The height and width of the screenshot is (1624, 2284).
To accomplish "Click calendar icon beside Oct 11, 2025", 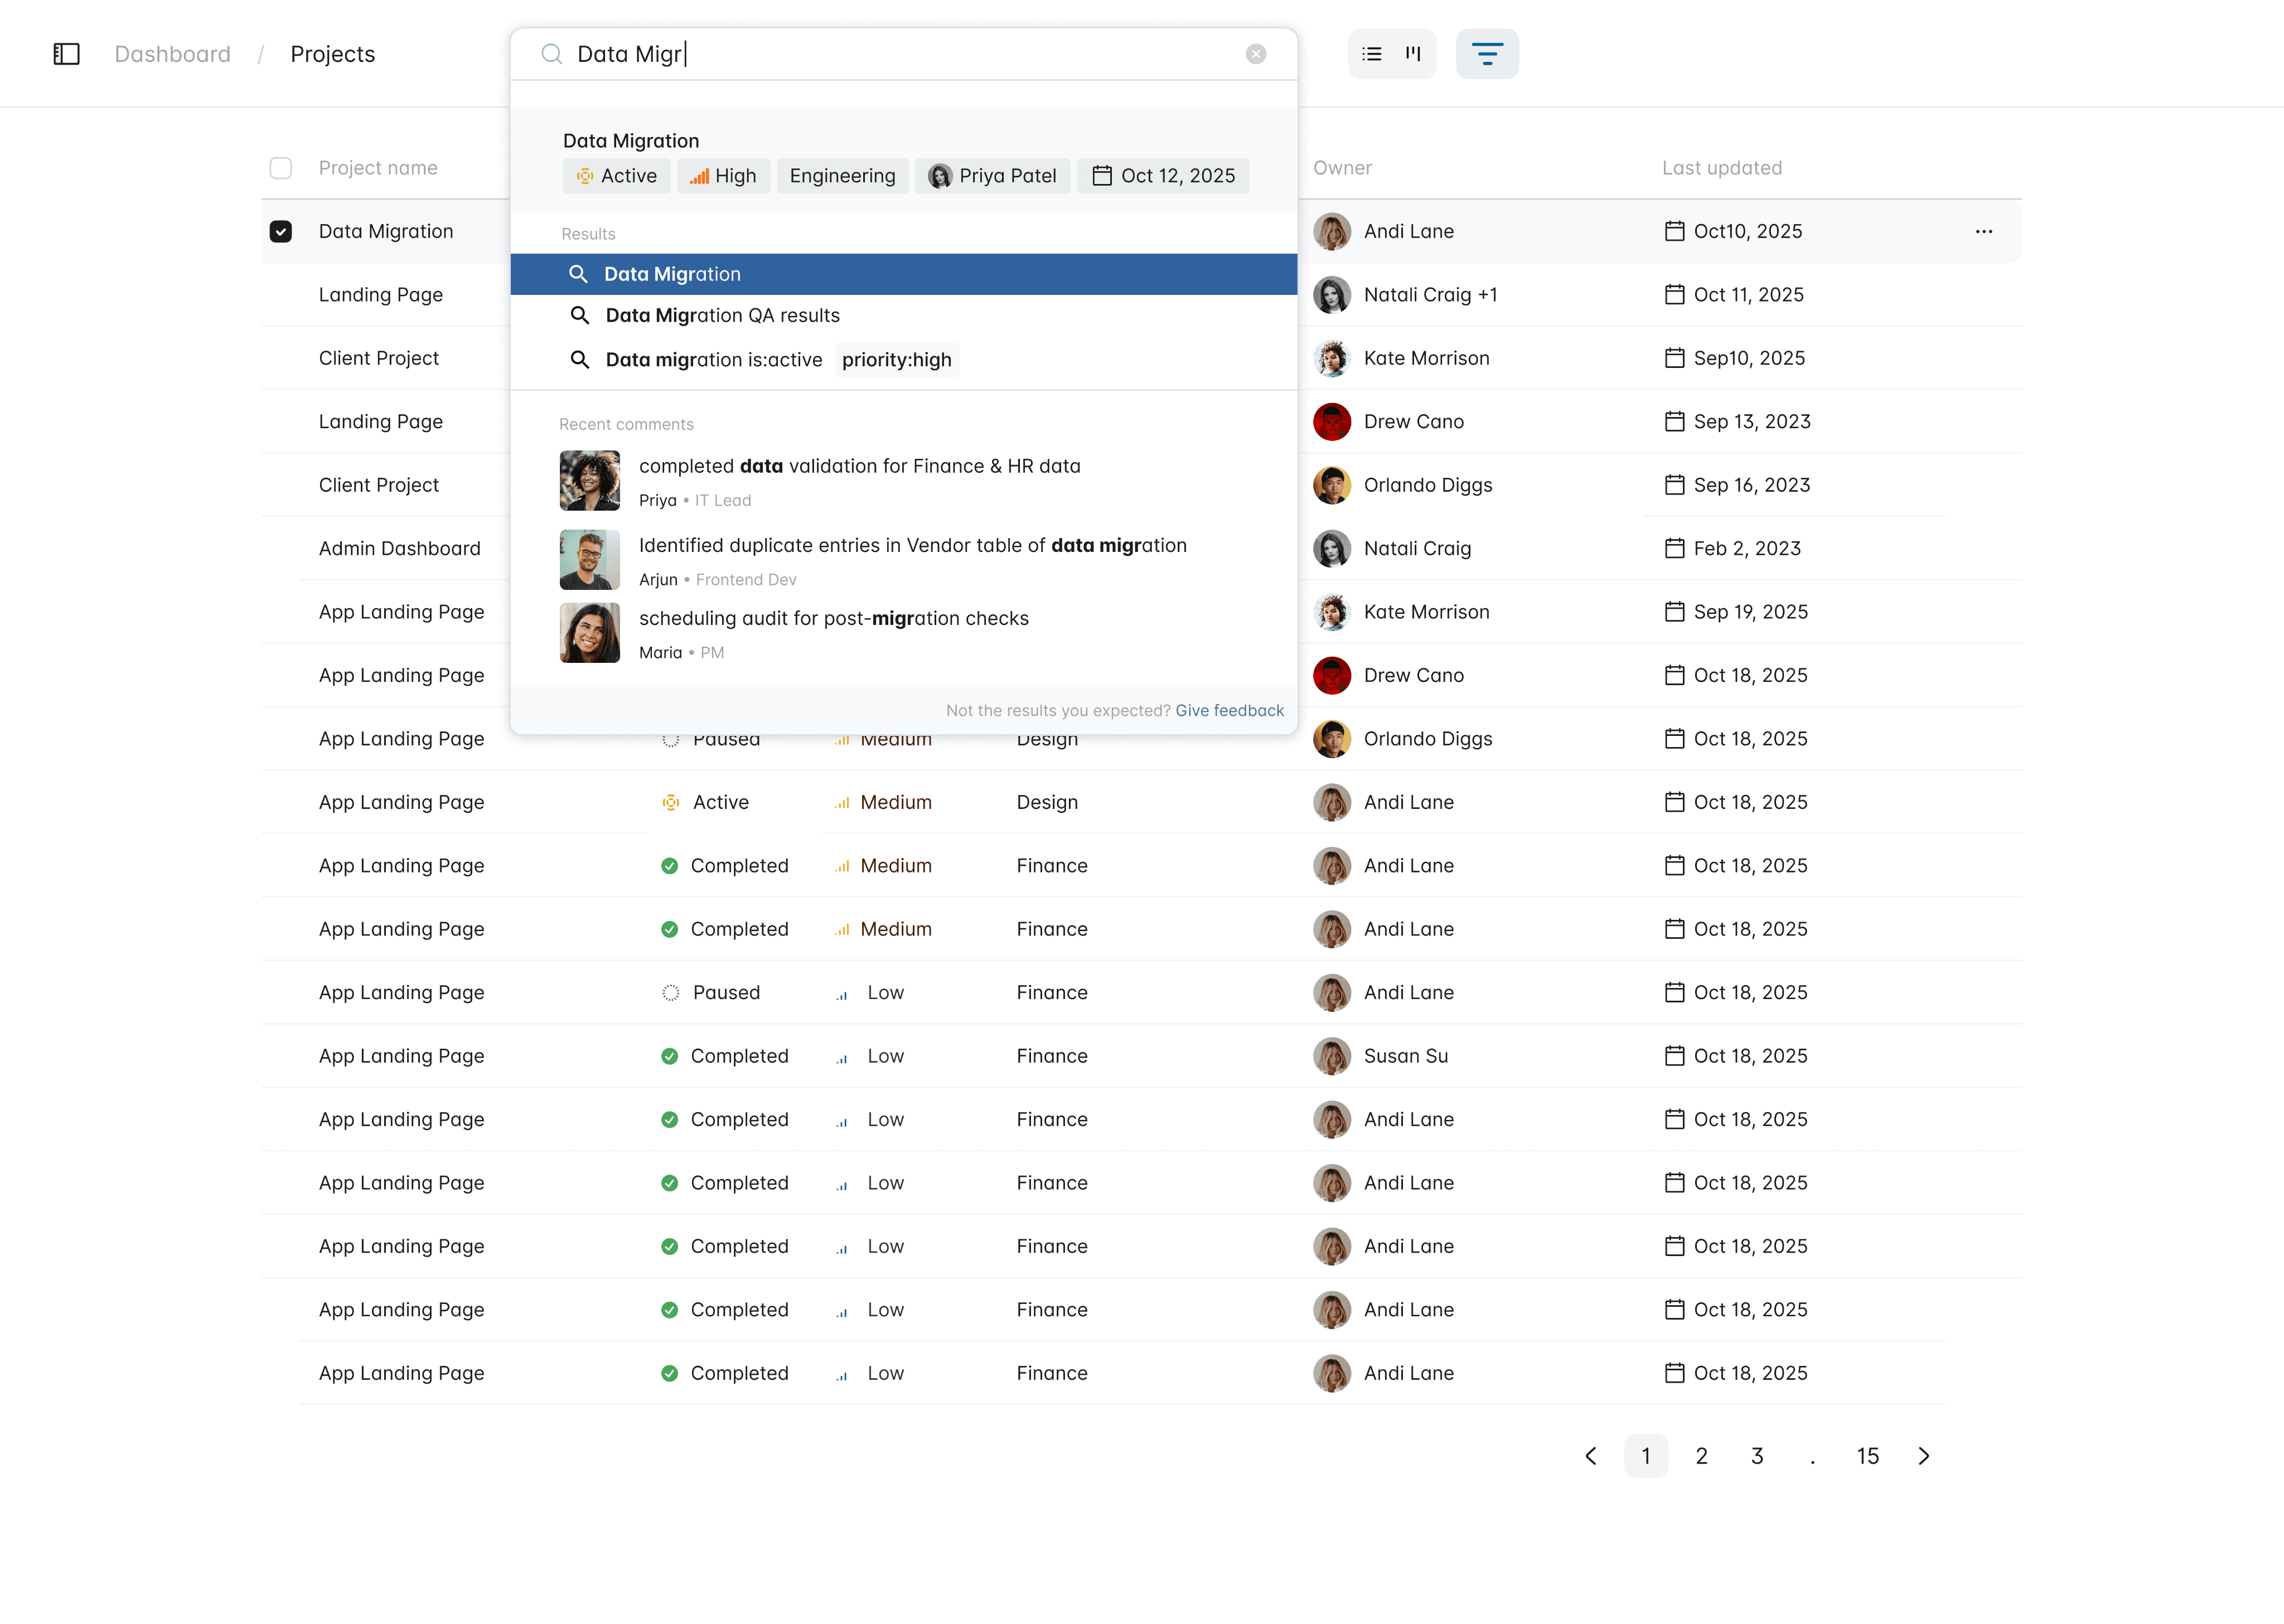I will point(1674,295).
